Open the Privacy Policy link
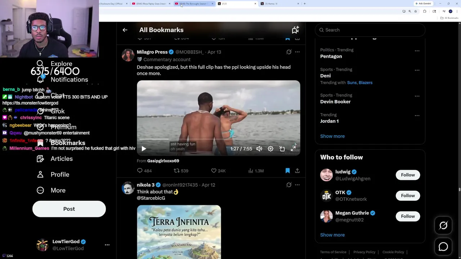The width and height of the screenshot is (461, 259). pos(364,252)
